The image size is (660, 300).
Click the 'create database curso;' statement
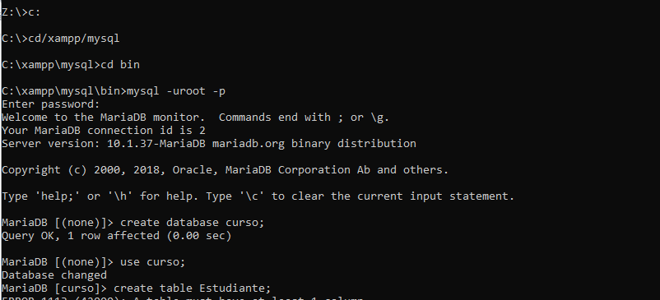pos(193,223)
